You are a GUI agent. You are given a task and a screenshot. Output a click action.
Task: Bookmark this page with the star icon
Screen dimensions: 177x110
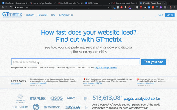[109, 7]
